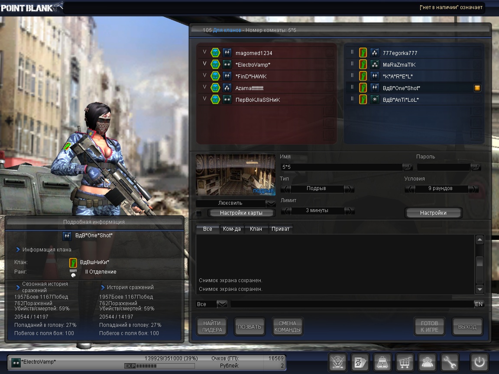Click НАЙТИ ЛИДЕРА button
This screenshot has width=499, height=374.
point(212,327)
